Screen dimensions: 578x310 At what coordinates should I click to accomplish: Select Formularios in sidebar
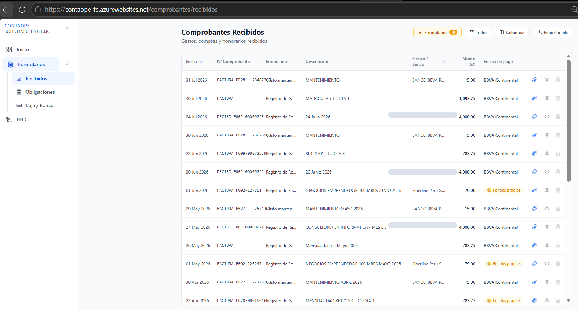(x=31, y=64)
